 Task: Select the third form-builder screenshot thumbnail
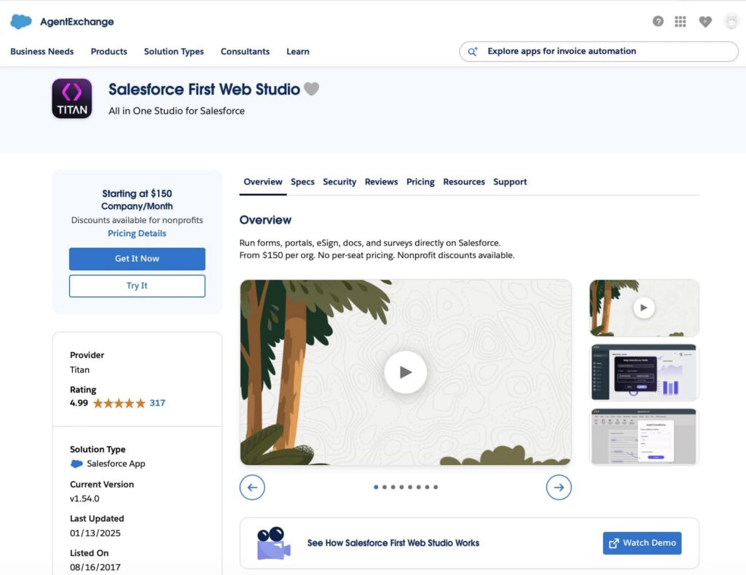click(644, 437)
